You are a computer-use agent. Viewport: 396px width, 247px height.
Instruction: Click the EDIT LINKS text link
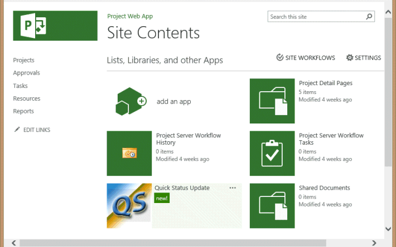[x=37, y=130]
